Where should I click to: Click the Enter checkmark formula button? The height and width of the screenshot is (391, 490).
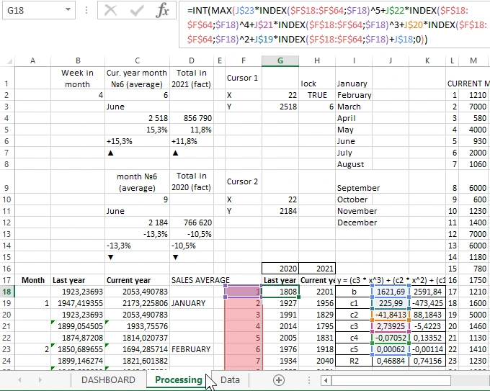pos(137,11)
